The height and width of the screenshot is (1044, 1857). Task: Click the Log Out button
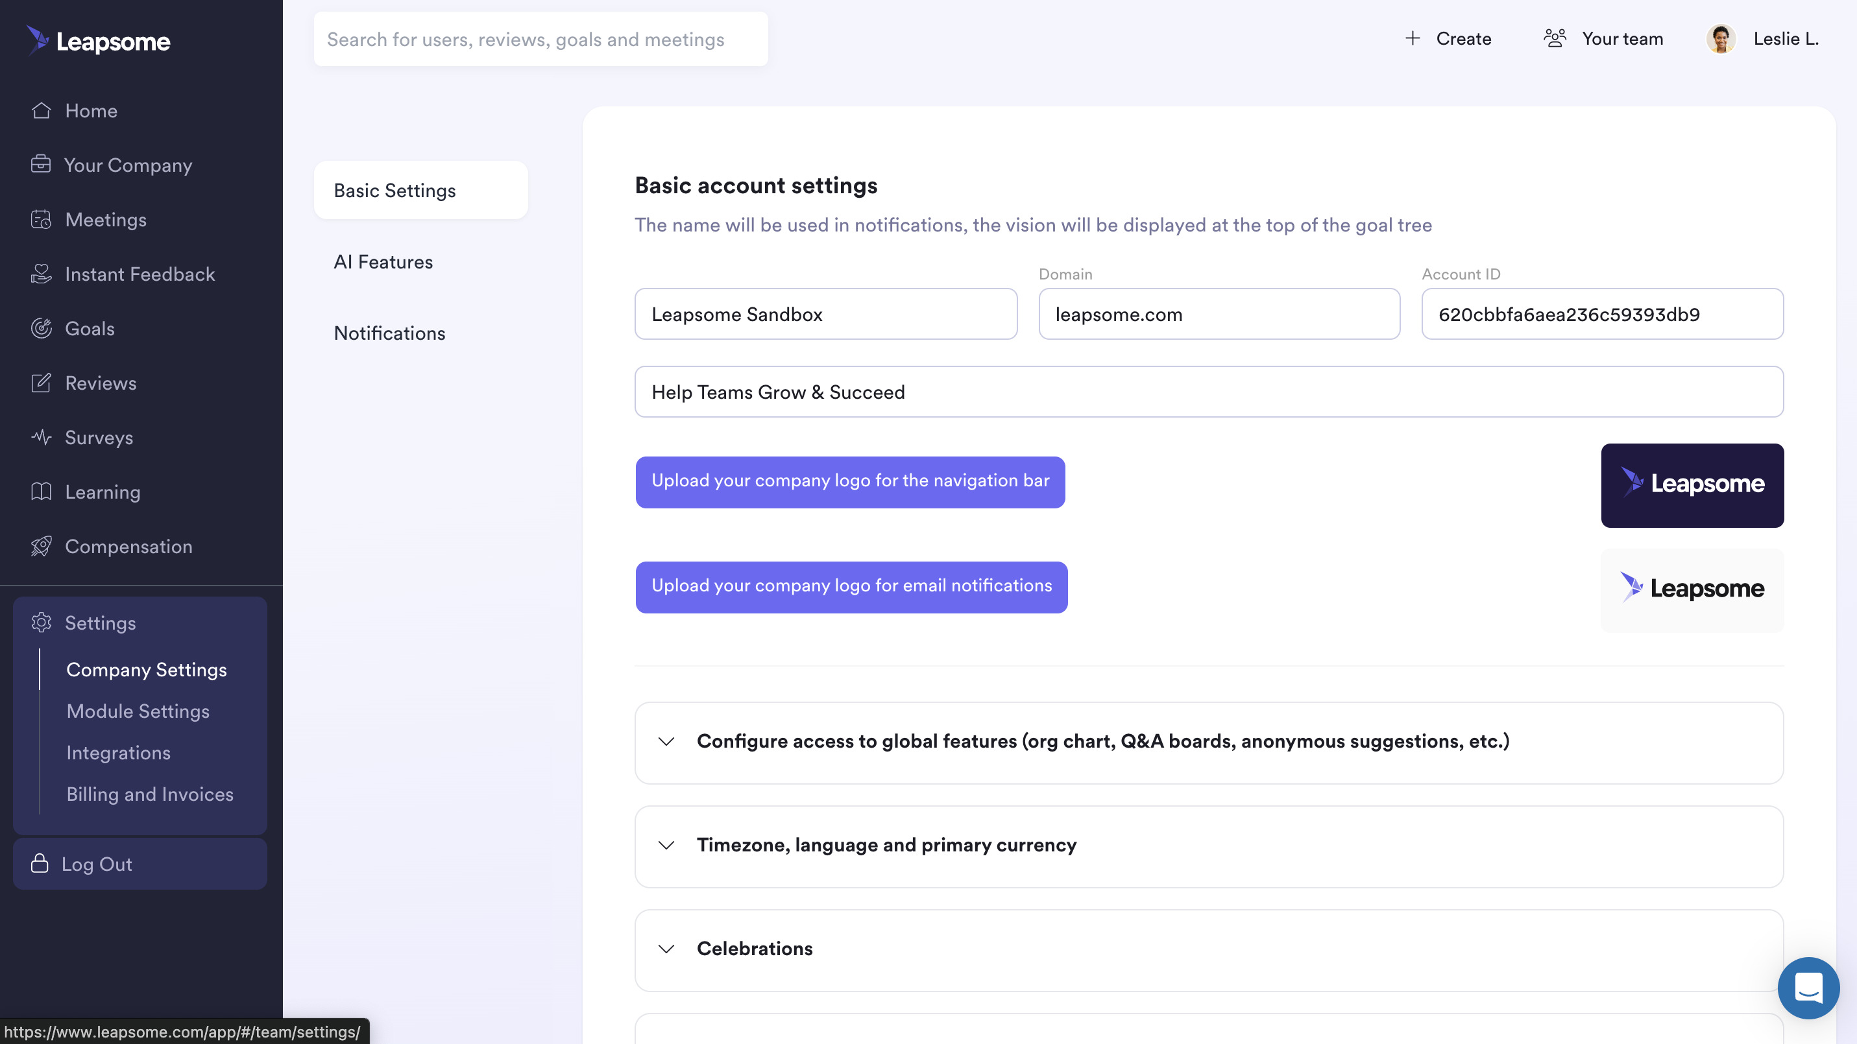point(140,863)
